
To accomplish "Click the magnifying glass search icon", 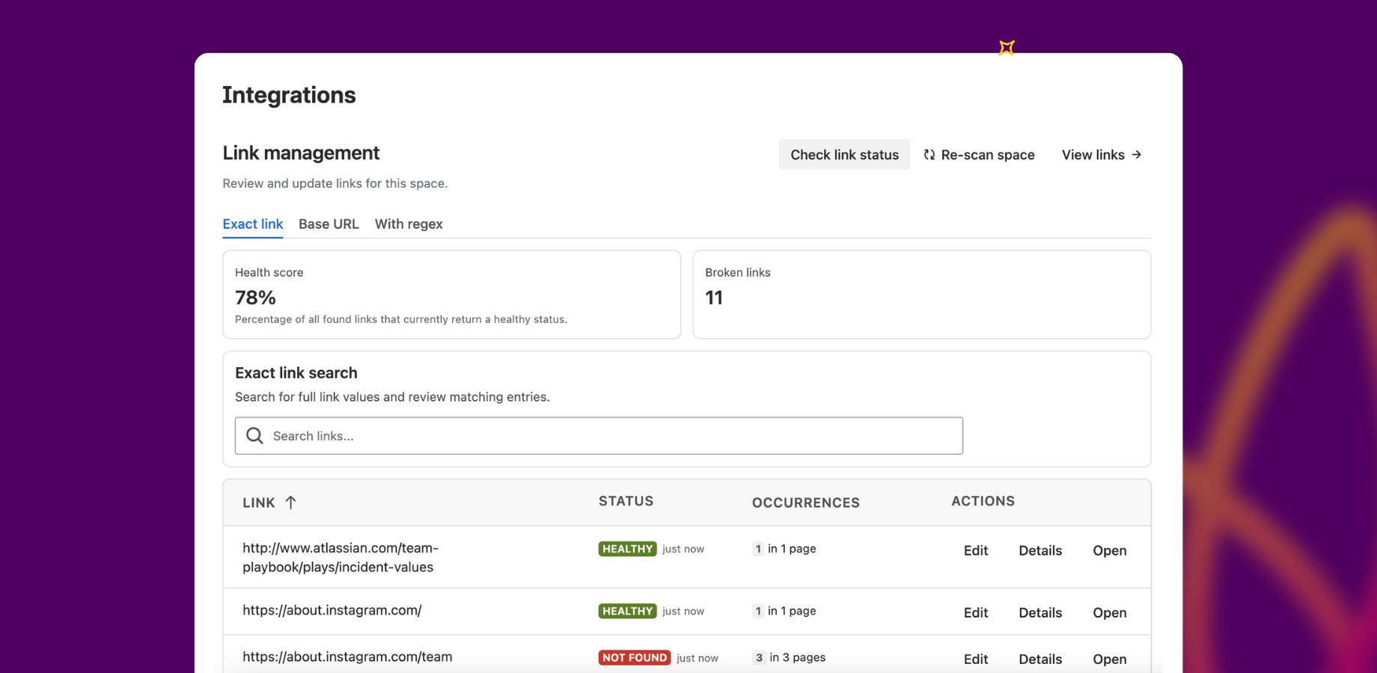I will 254,435.
